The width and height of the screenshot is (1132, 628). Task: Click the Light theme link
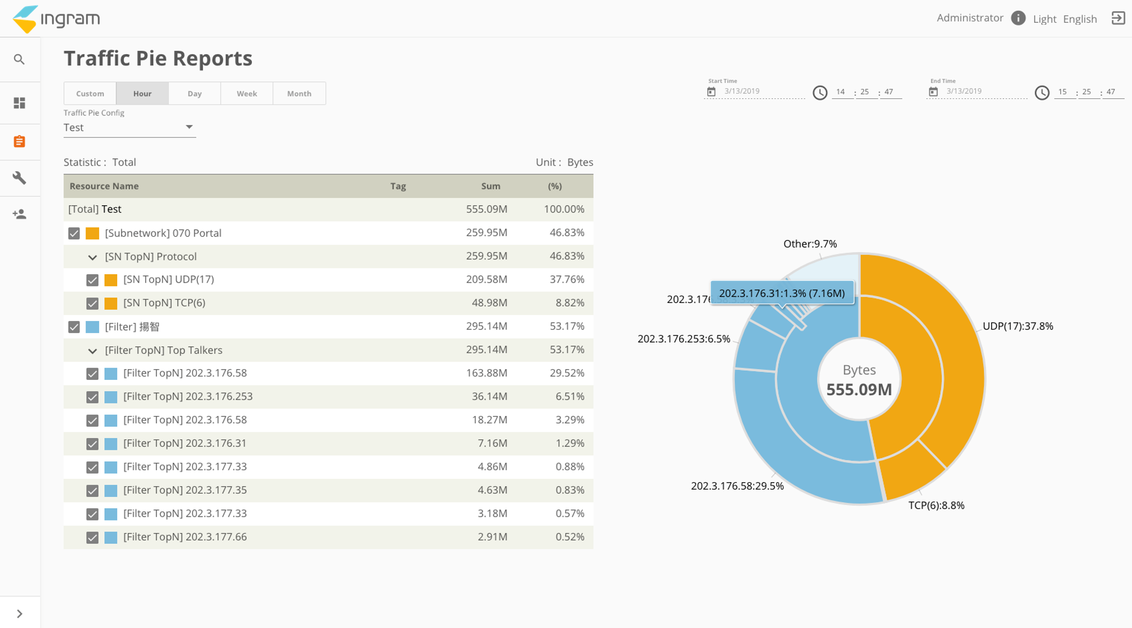(x=1044, y=19)
